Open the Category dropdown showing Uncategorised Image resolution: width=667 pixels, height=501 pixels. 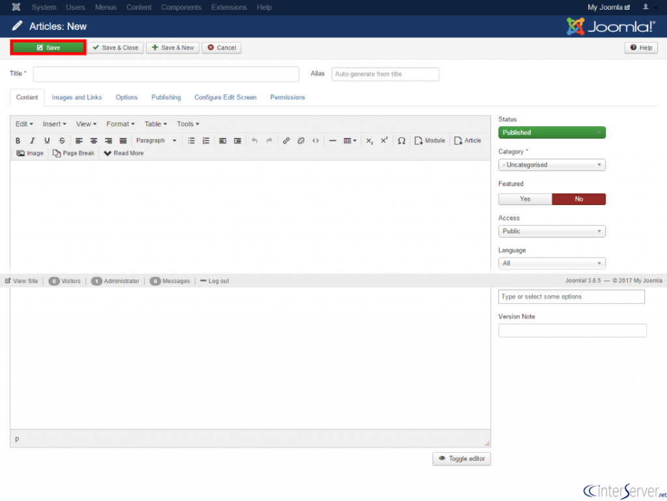(x=552, y=165)
